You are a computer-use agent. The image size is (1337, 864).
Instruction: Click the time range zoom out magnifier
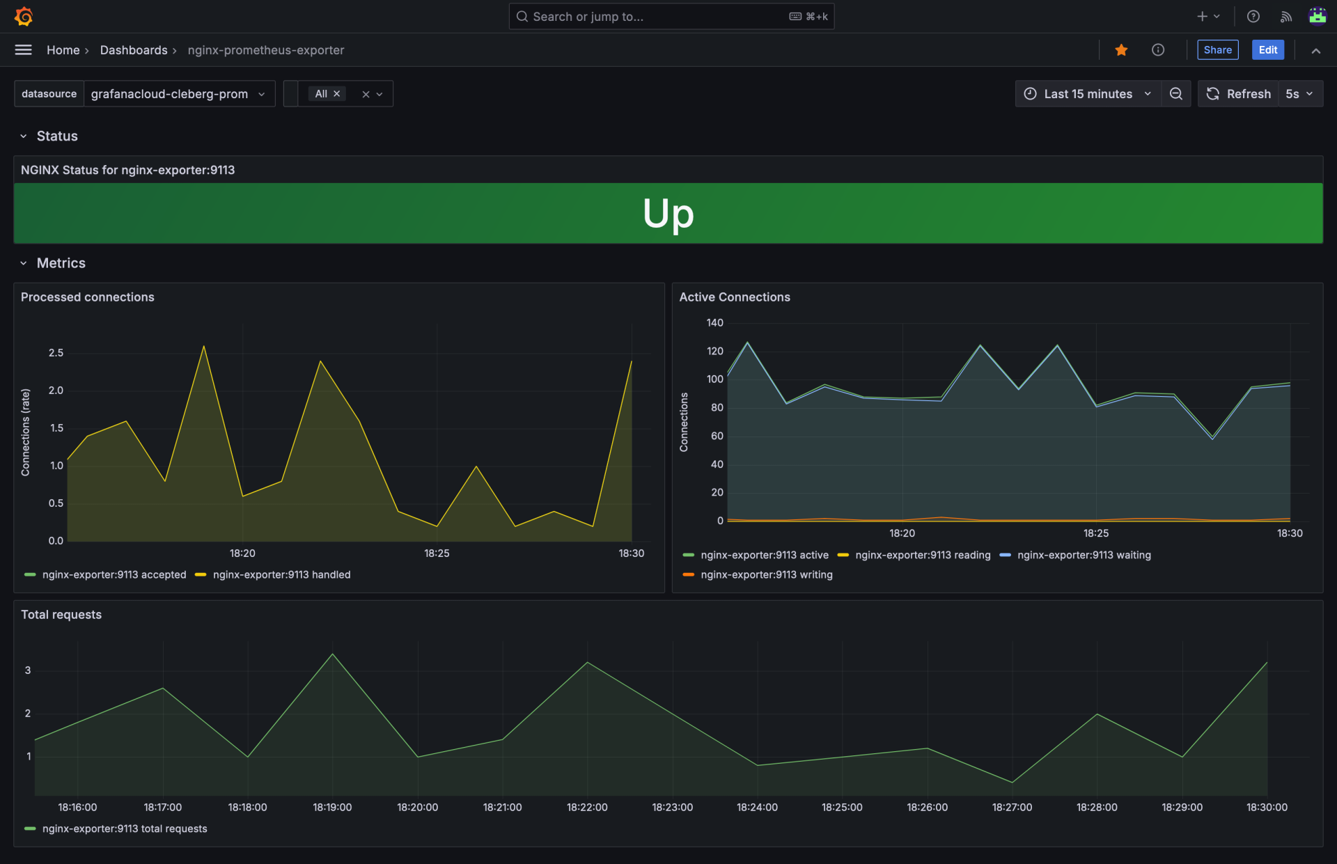coord(1175,93)
